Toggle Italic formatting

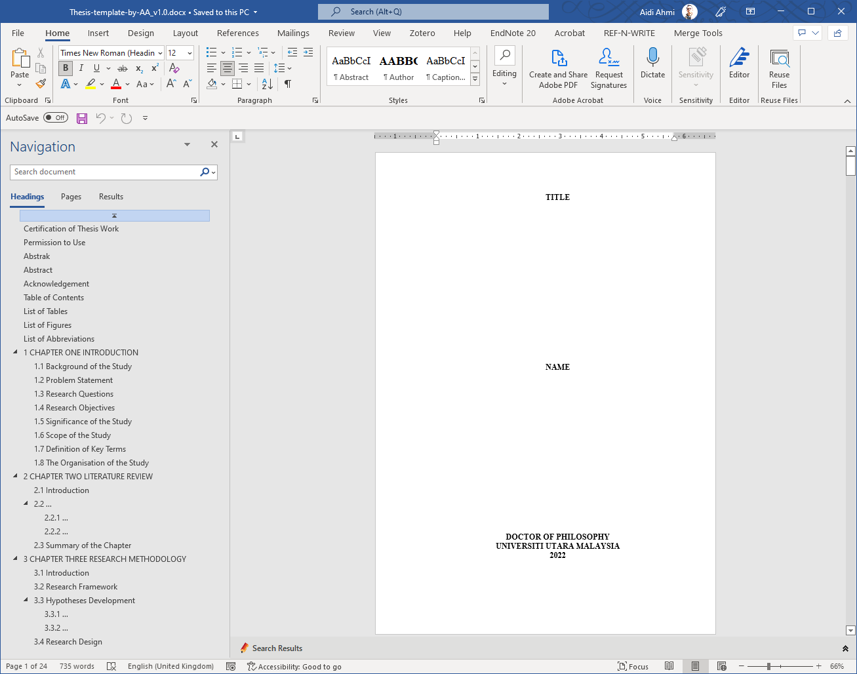(x=81, y=68)
